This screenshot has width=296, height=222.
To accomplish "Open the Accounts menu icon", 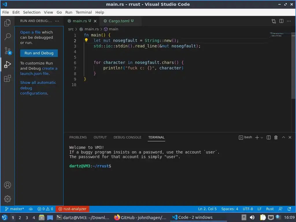I will pyautogui.click(x=7, y=185).
